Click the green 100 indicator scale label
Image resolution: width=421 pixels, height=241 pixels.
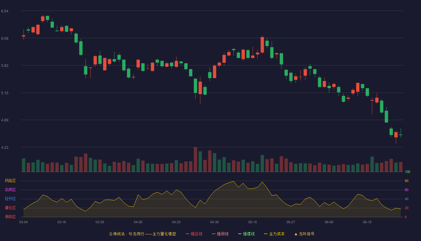pos(407,172)
